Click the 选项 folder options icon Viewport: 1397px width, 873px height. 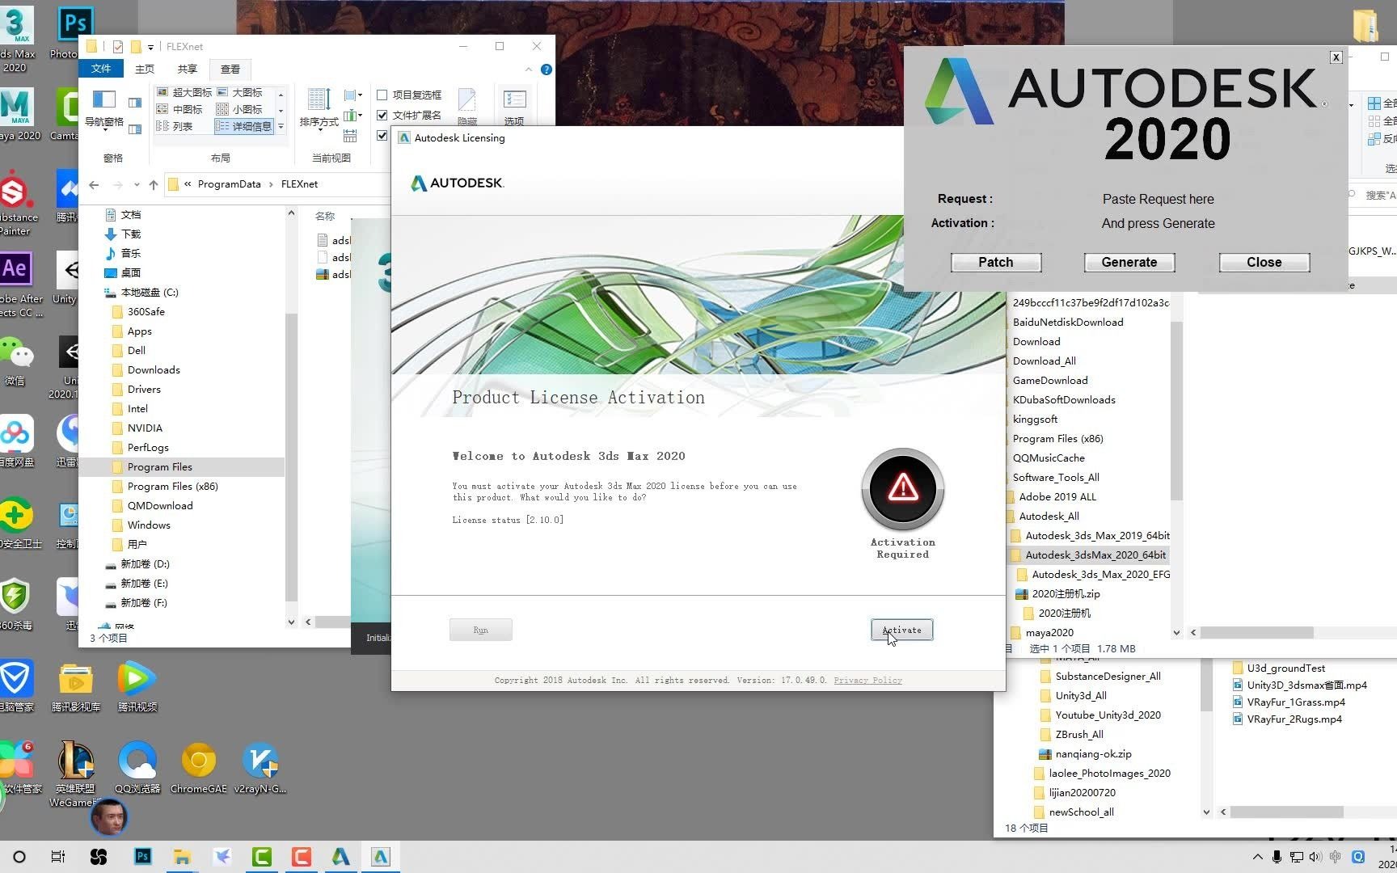pos(514,107)
